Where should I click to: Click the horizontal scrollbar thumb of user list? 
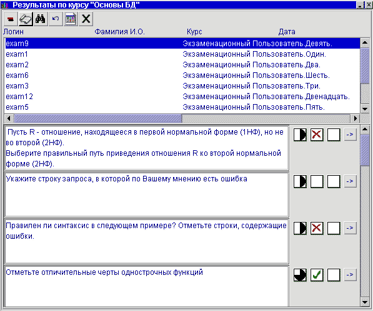97,118
